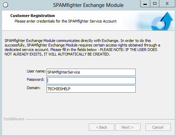Focus the User name input field
Viewport: 176px width, 137px height.
pyautogui.click(x=91, y=72)
